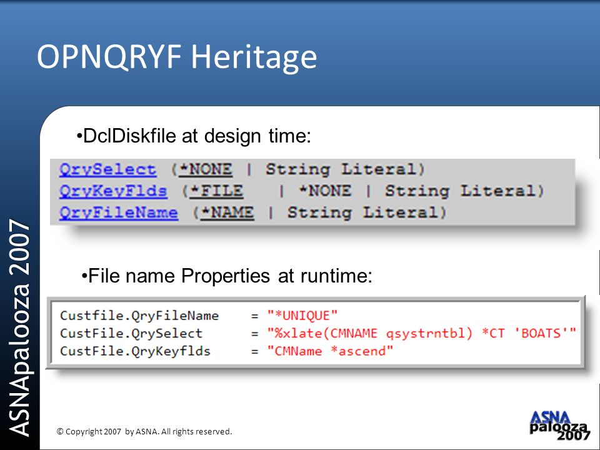Select the "*UNIQUE" string value
600x450 pixels.
pos(302,316)
